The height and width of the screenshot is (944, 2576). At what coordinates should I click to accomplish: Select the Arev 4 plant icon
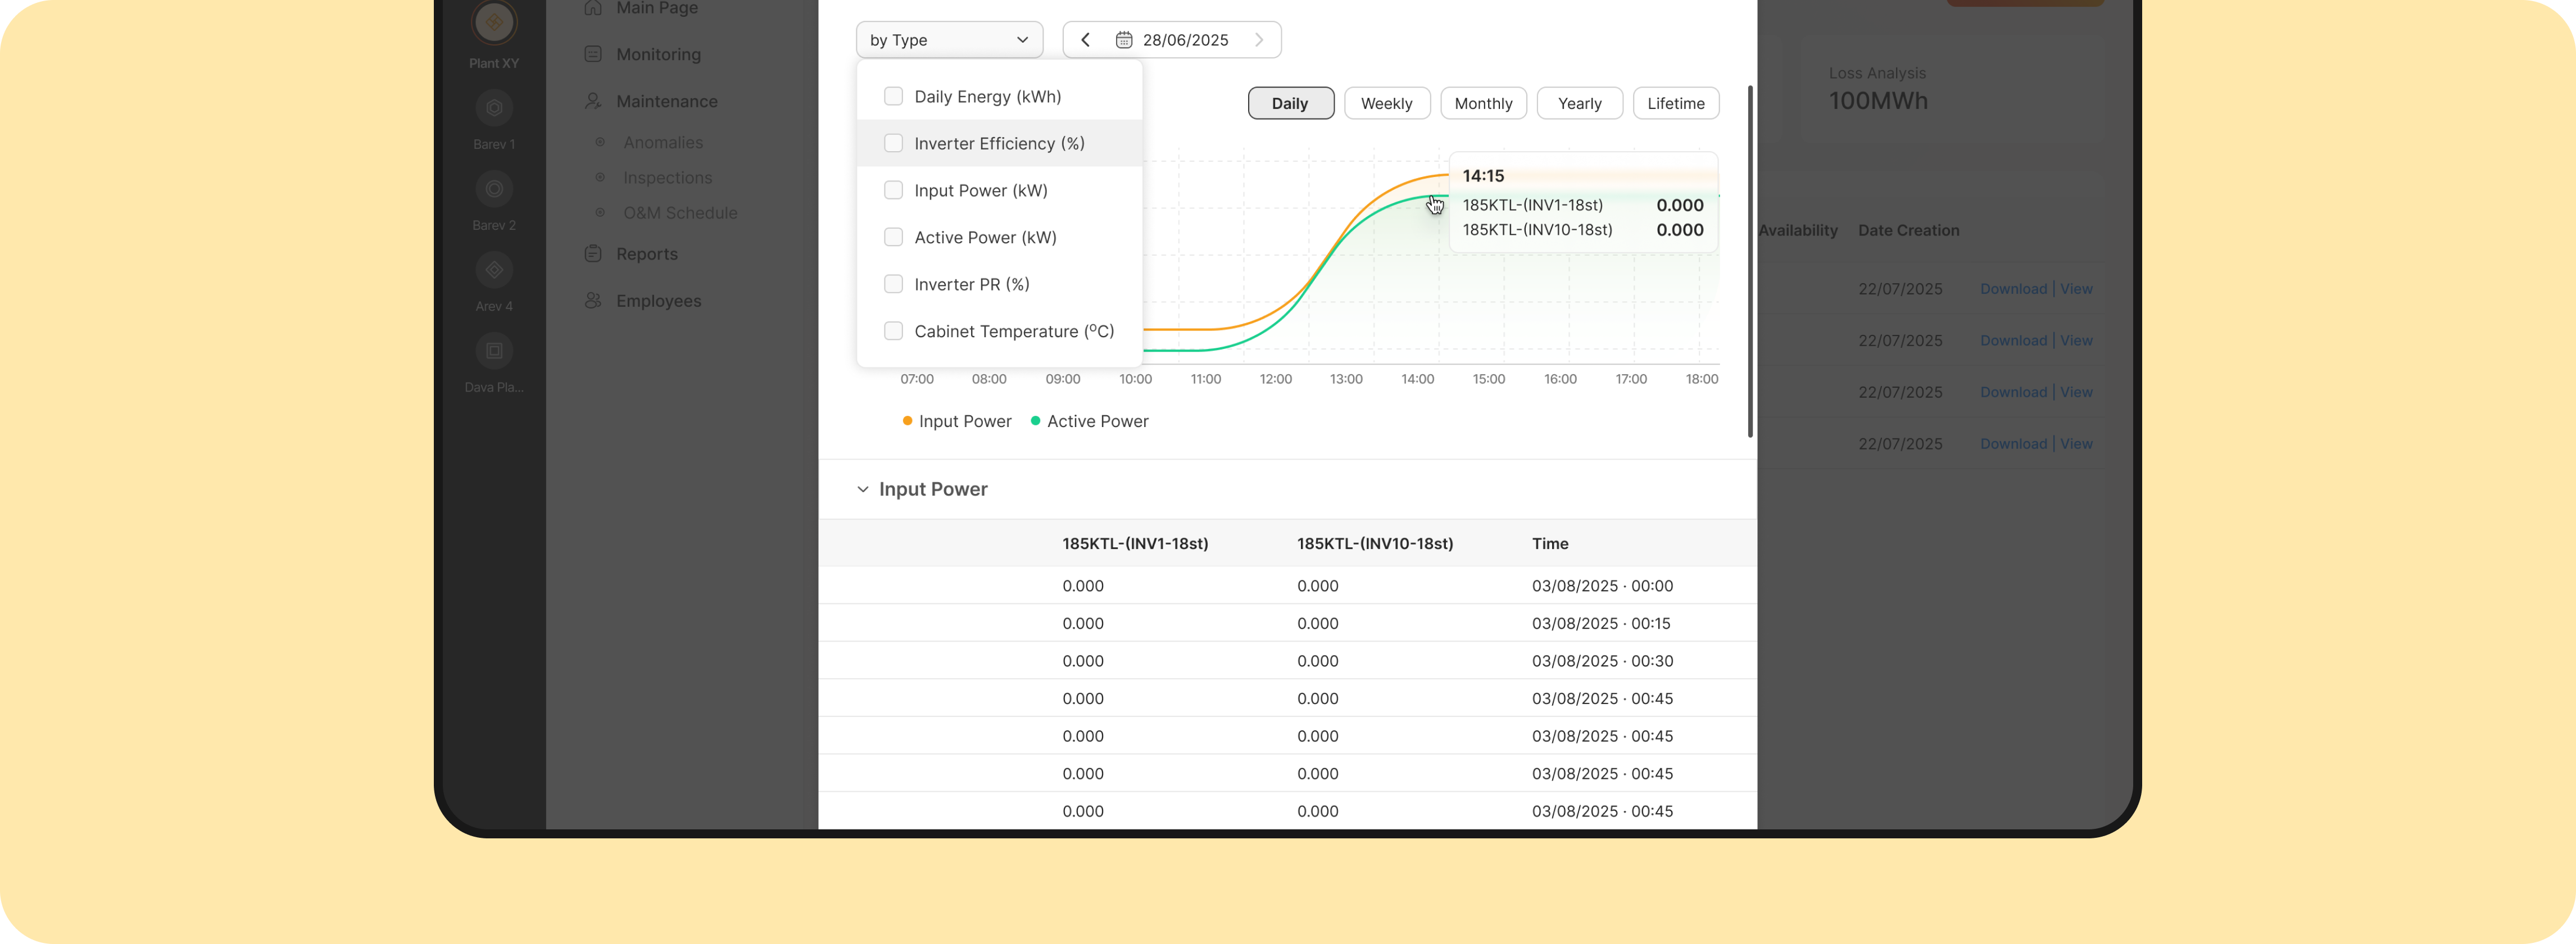pyautogui.click(x=494, y=270)
